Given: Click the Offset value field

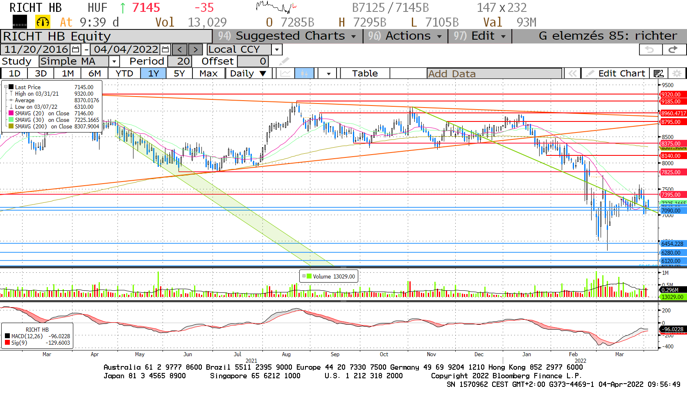Looking at the screenshot, I should (253, 61).
